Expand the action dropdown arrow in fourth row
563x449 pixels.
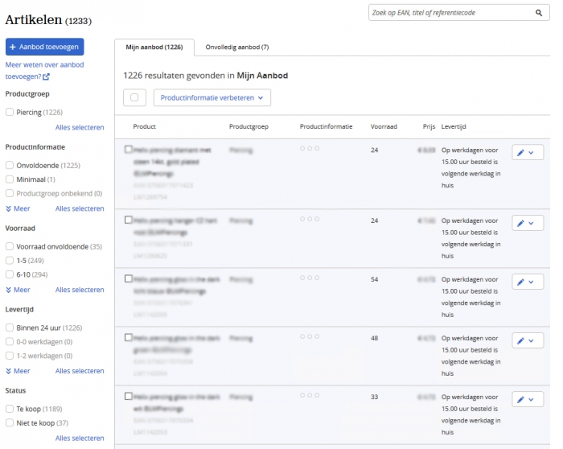tap(532, 340)
